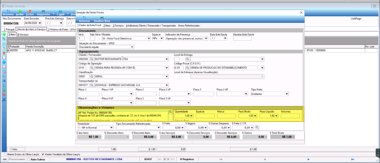Image resolution: width=380 pixels, height=163 pixels.
Task: Click the Placa 1 input field
Action: pos(89,94)
